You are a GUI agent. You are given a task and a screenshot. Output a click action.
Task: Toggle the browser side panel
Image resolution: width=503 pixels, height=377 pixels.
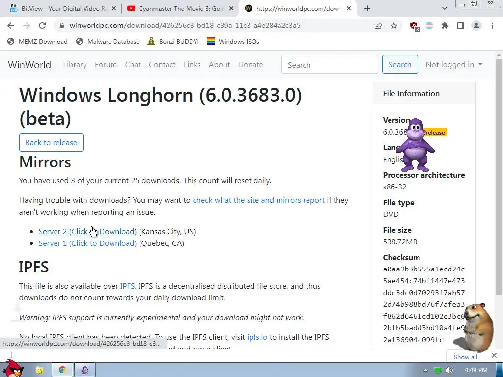click(461, 26)
